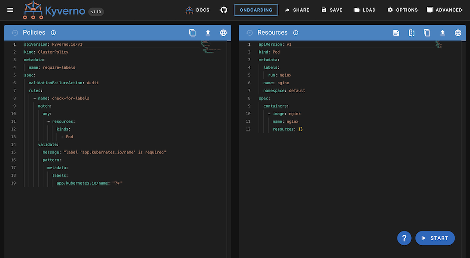Upload a file into Resources panel
The height and width of the screenshot is (258, 470).
click(442, 33)
